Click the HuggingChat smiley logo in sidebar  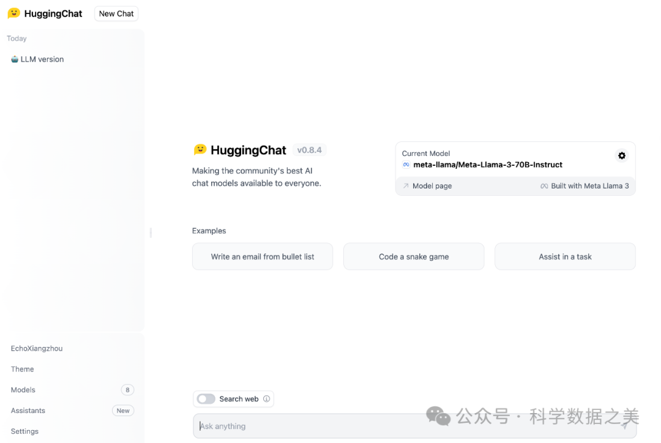pos(13,13)
